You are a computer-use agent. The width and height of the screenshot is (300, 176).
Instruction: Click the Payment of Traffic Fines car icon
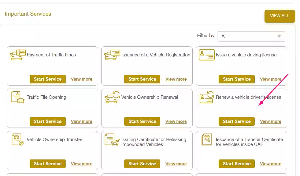click(18, 55)
